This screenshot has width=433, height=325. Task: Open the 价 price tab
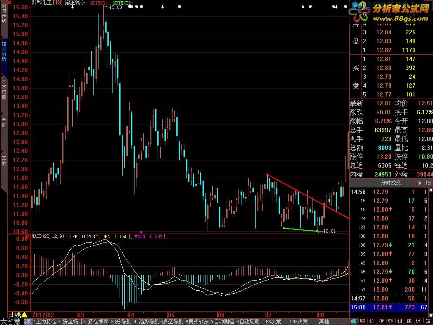click(372, 321)
